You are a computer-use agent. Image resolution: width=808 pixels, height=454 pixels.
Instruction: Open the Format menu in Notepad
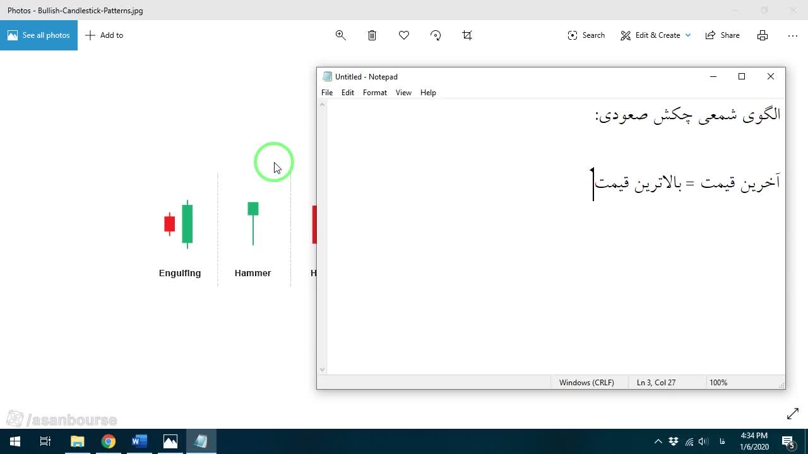click(375, 93)
